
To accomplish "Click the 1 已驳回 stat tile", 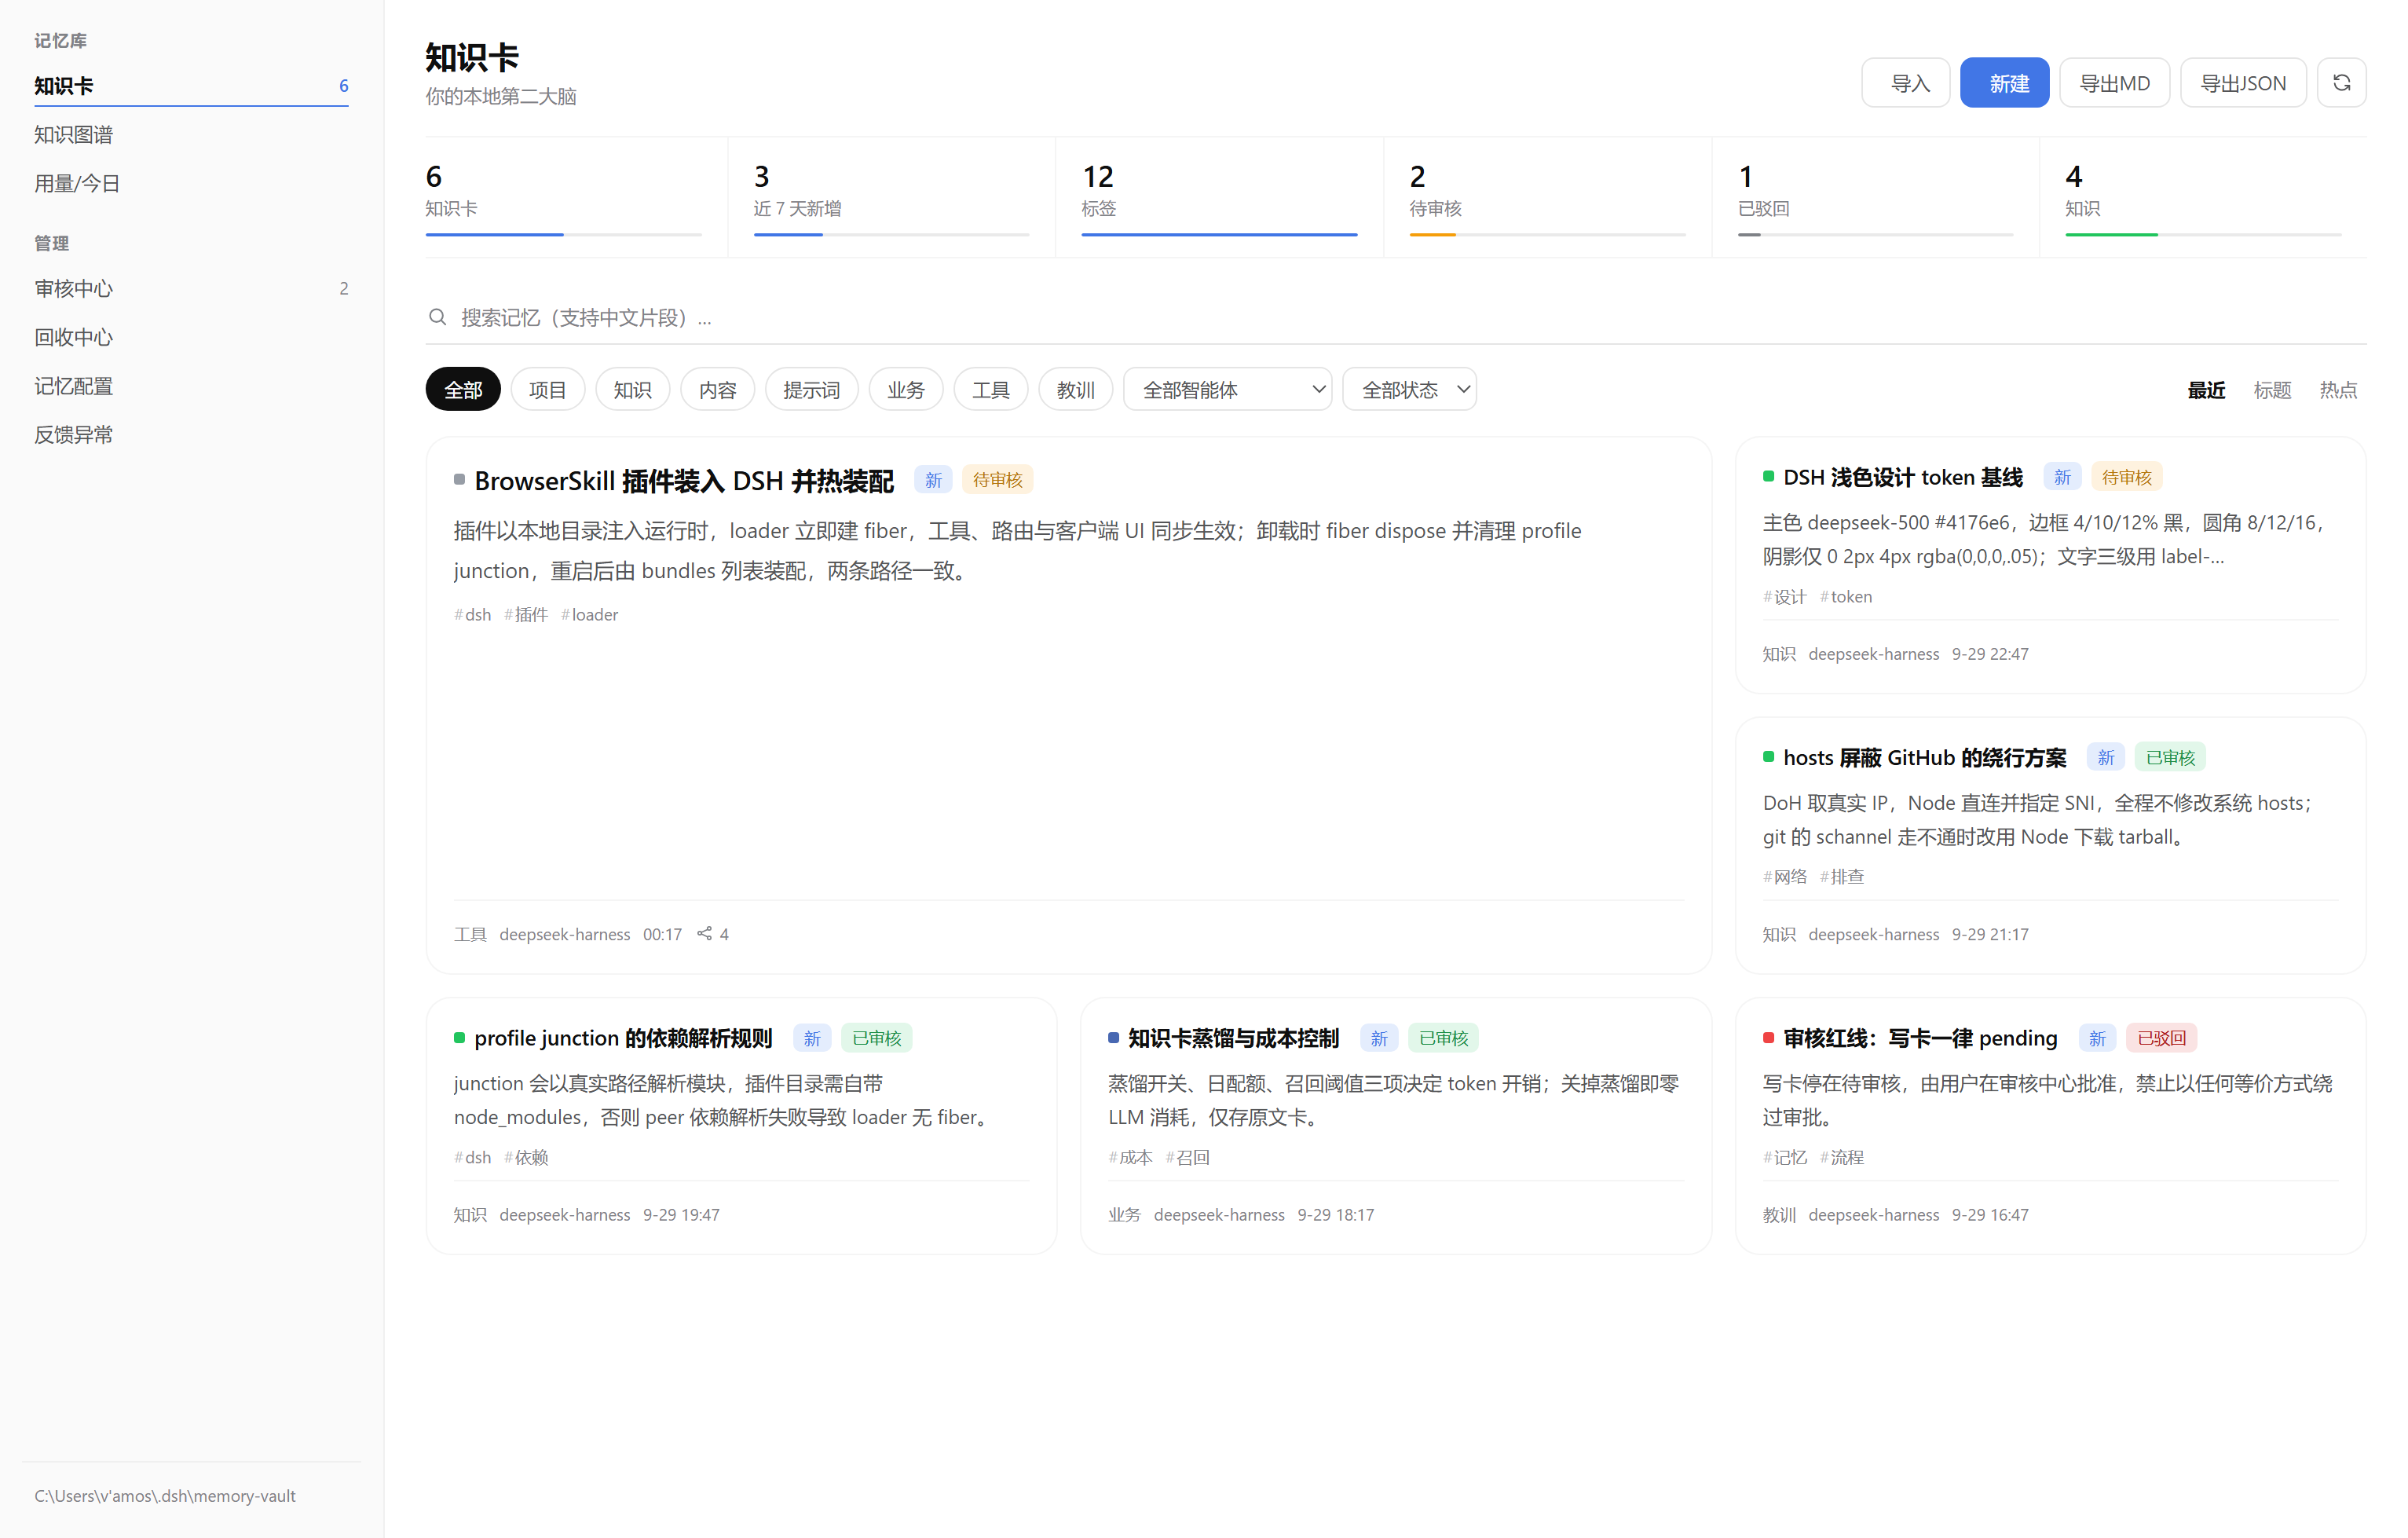I will tap(1875, 197).
